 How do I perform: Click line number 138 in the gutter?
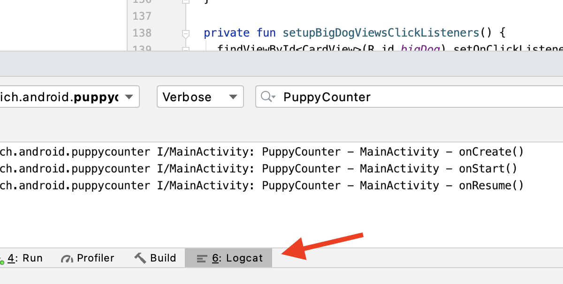pyautogui.click(x=142, y=33)
